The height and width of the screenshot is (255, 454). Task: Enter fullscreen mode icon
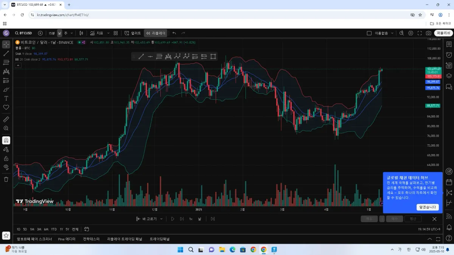(420, 33)
